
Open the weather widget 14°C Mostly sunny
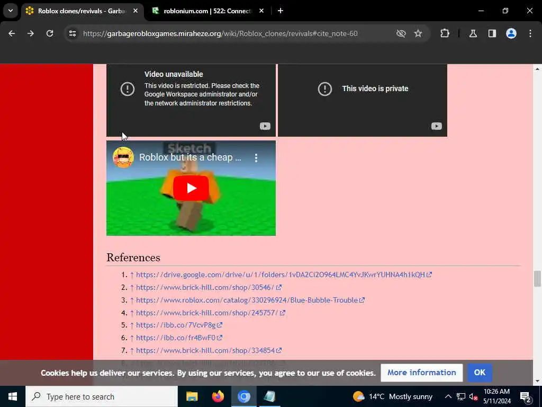coord(393,396)
